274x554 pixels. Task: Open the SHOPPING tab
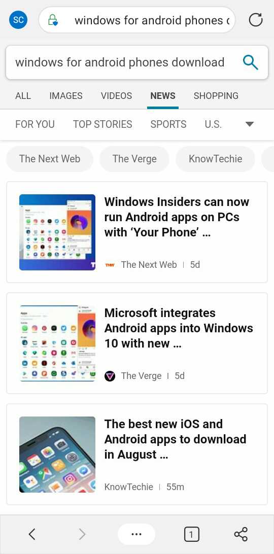(x=216, y=96)
